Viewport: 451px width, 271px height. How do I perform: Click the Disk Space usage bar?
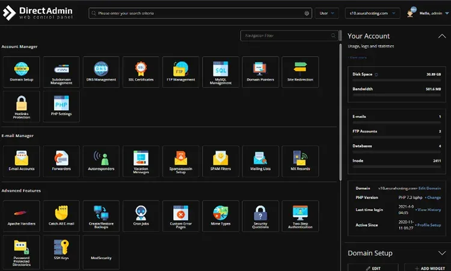(397, 80)
